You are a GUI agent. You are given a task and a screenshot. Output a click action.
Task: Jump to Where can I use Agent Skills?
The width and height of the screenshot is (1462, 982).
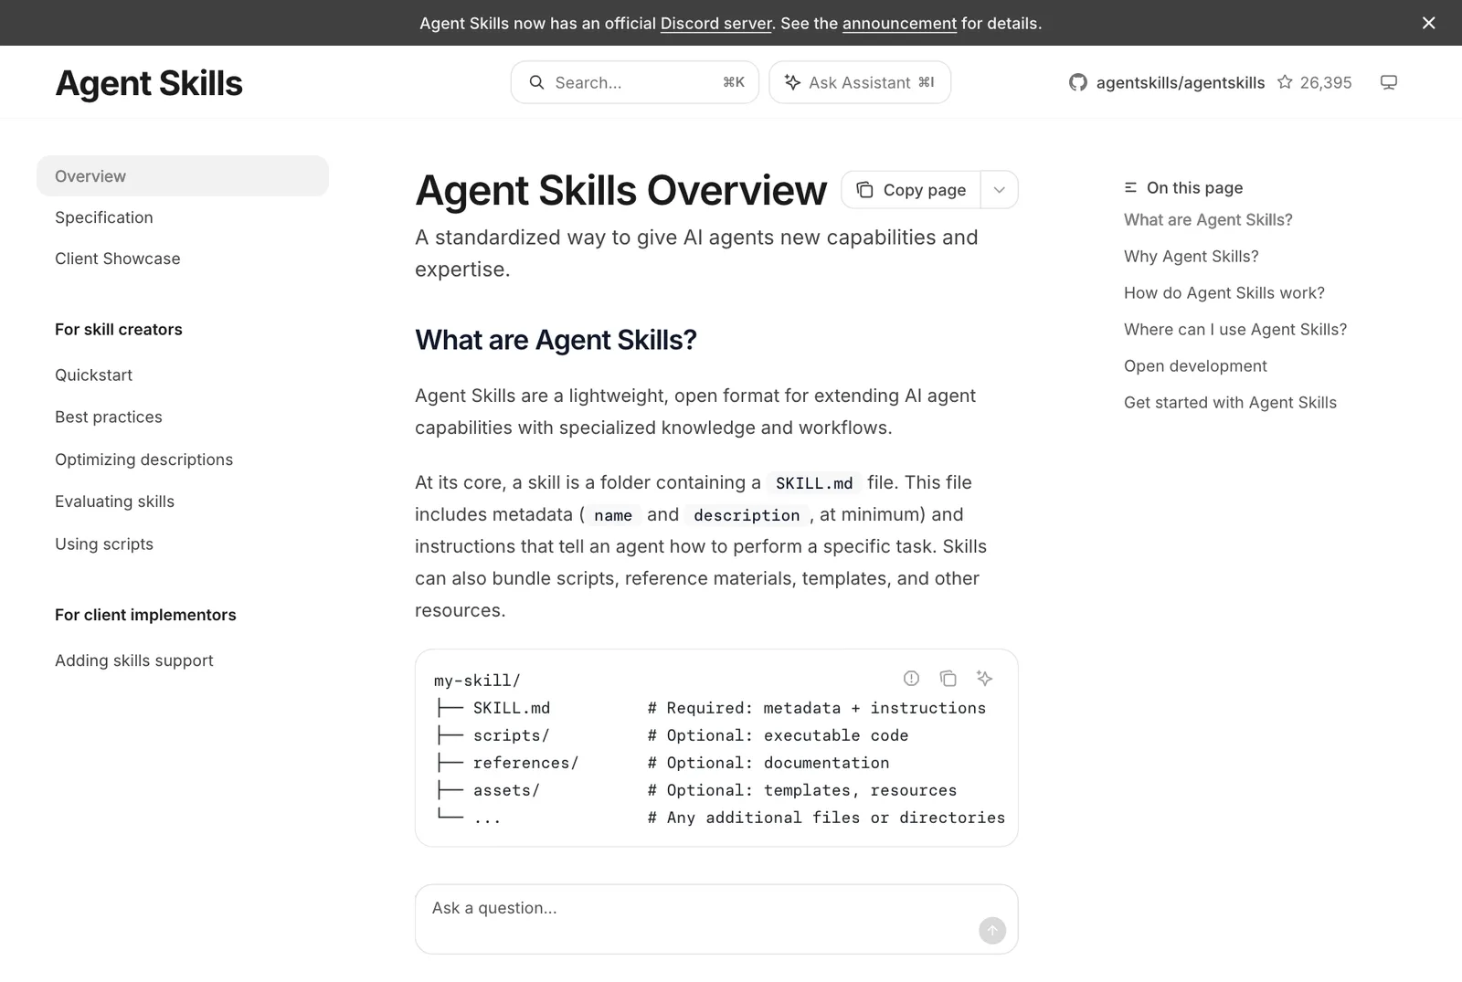coord(1235,329)
